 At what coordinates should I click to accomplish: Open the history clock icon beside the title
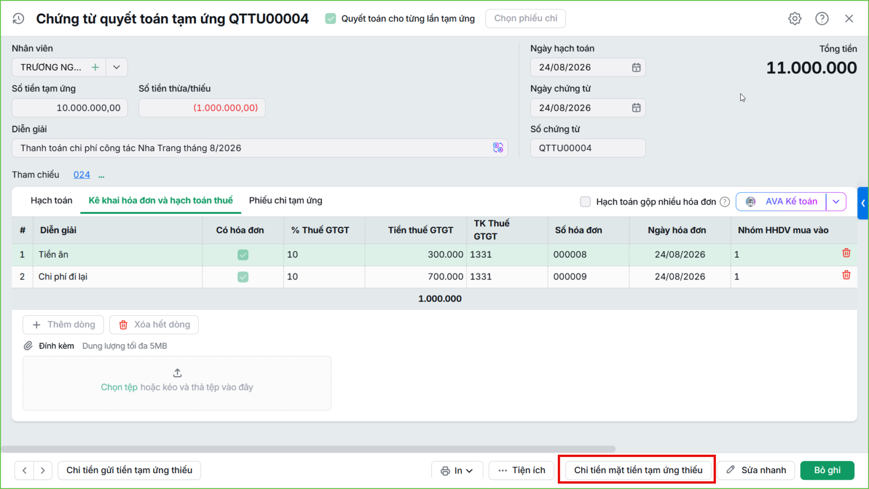[x=18, y=18]
